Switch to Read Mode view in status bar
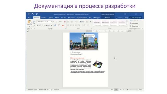The height and width of the screenshot is (94, 167). click(112, 90)
